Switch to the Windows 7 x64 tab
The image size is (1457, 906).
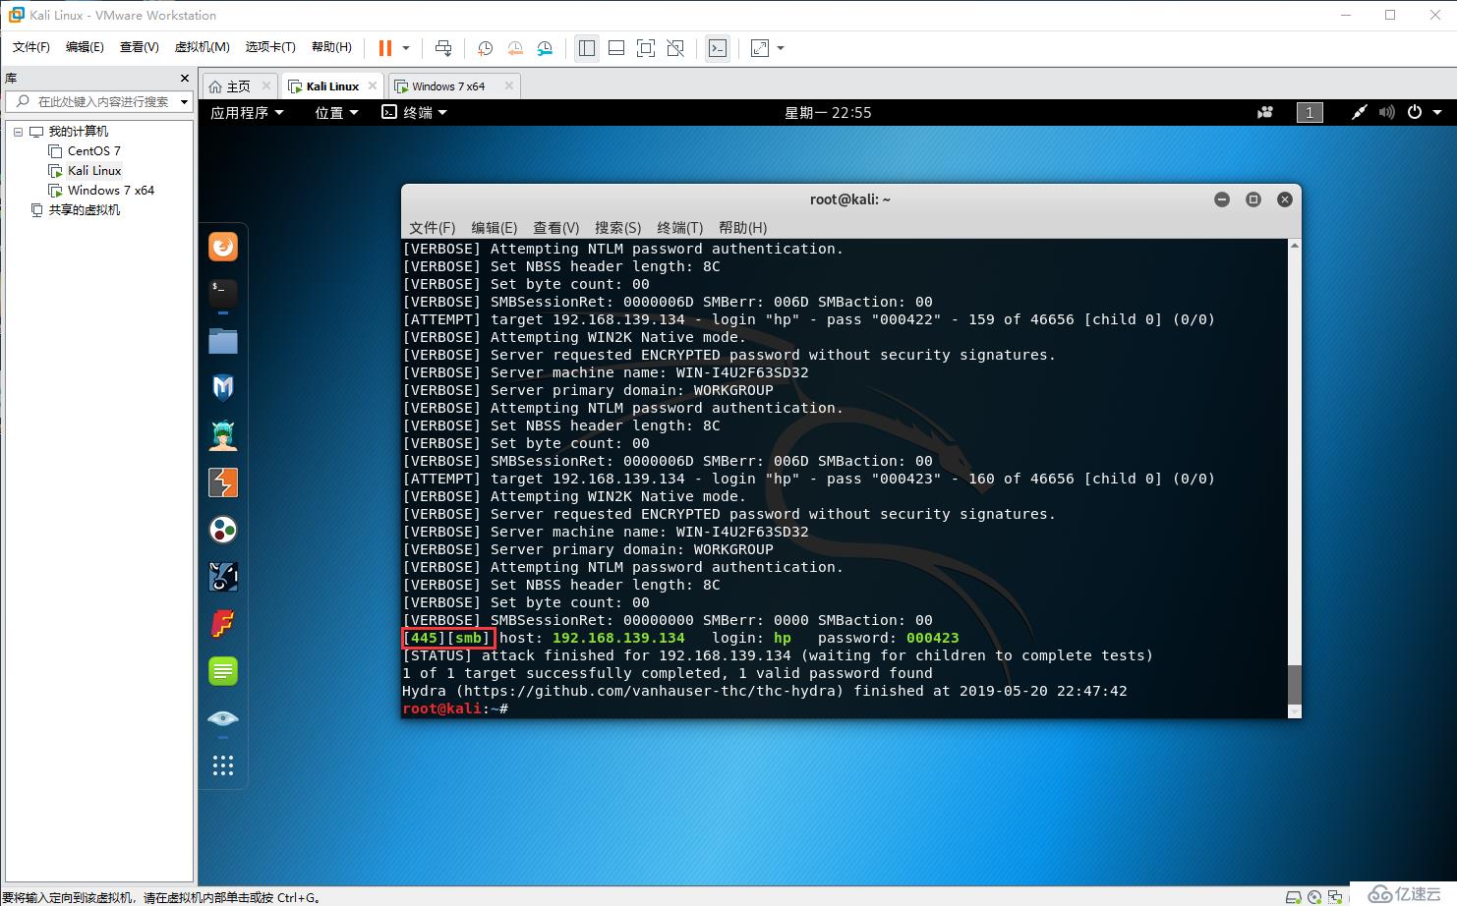pyautogui.click(x=448, y=86)
